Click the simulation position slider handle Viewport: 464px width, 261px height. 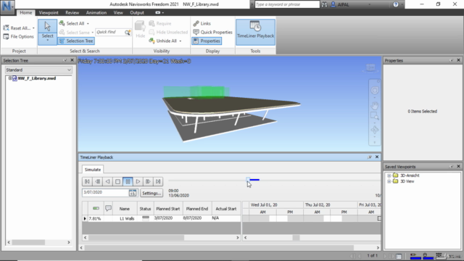click(248, 179)
